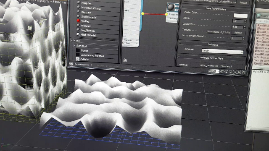Click the Zoom Region tool icon
This screenshot has width=269, height=151.
point(231,72)
